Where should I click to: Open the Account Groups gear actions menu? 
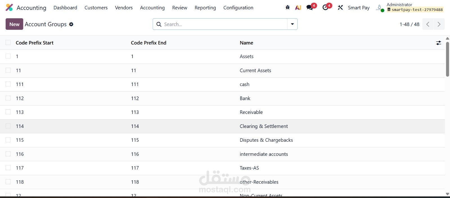coord(71,24)
